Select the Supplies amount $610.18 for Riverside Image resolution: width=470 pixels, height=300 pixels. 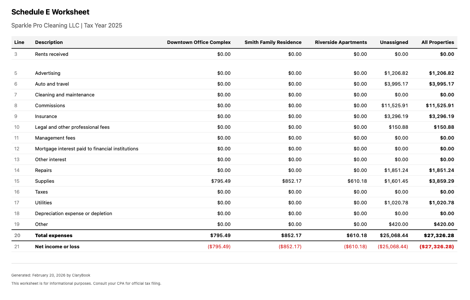357,181
